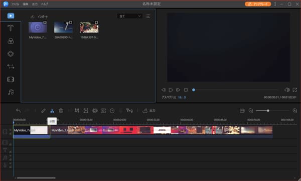Click the speech and text converter tool
The height and width of the screenshot is (181, 301).
click(x=129, y=110)
